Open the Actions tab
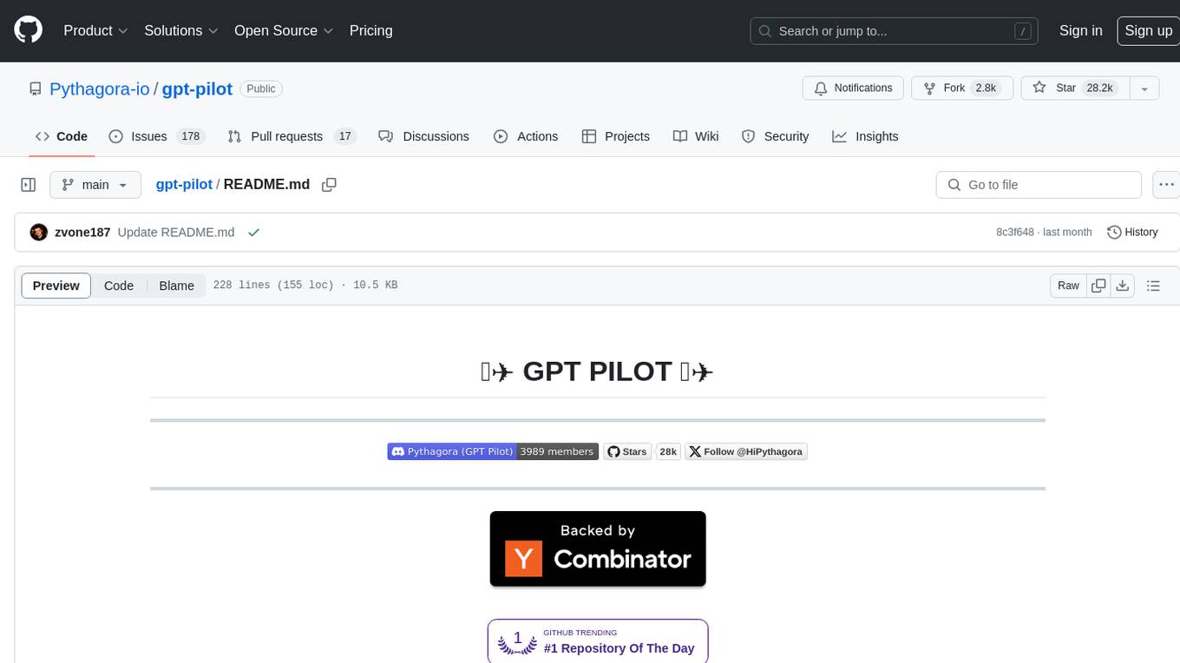This screenshot has height=663, width=1180. click(526, 136)
